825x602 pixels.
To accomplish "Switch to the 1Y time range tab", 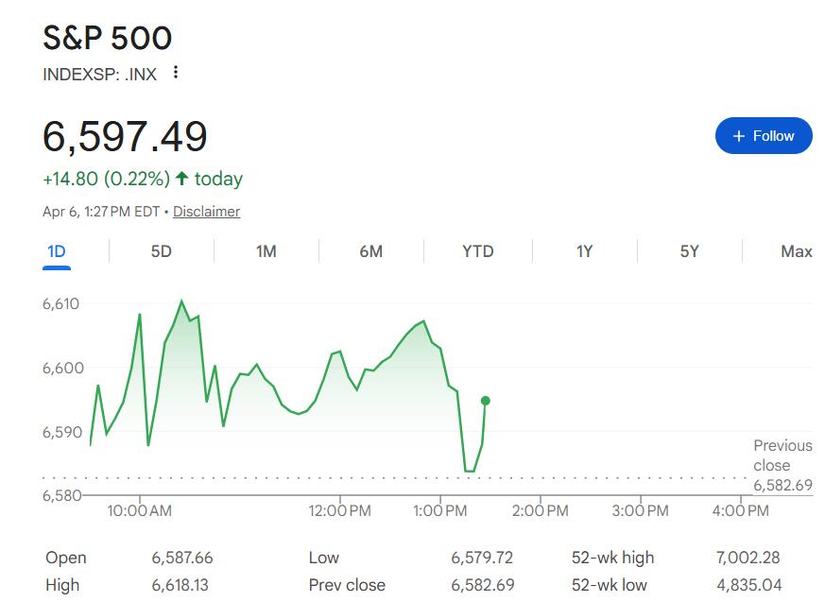I will click(585, 251).
